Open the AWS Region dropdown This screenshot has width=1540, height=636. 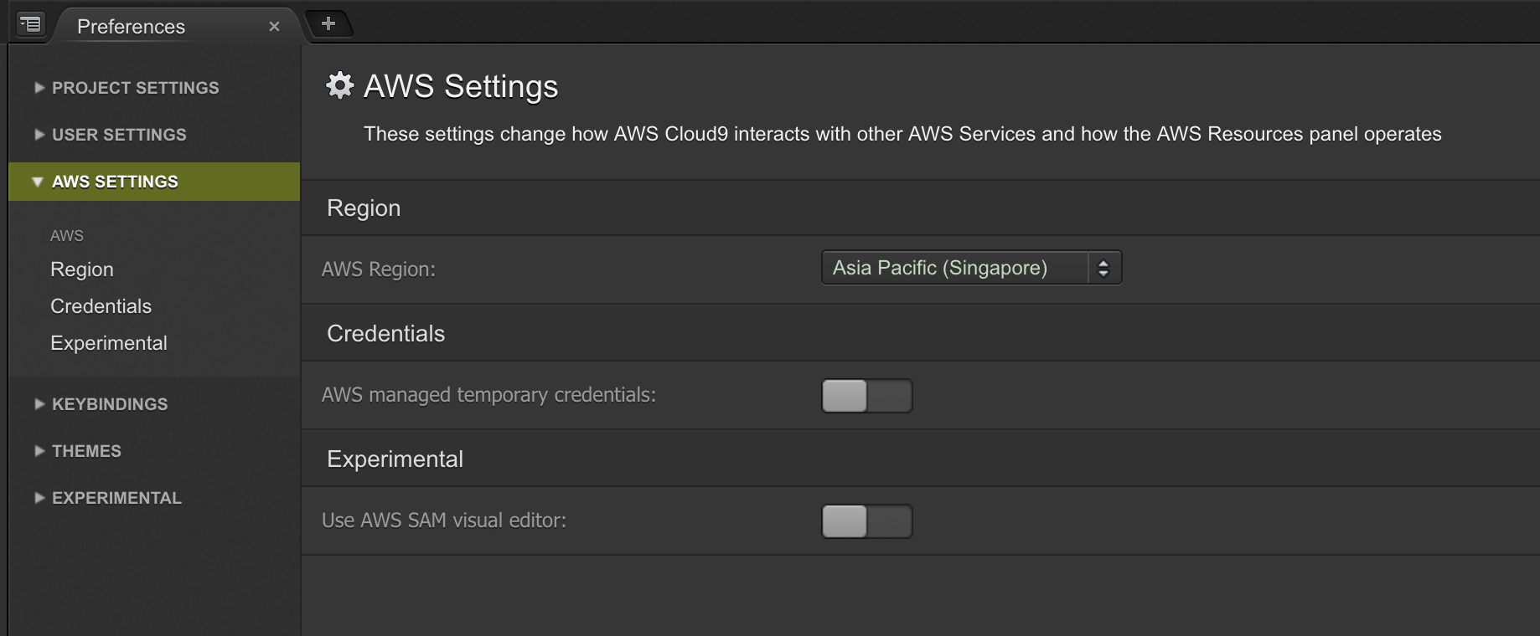pos(971,268)
